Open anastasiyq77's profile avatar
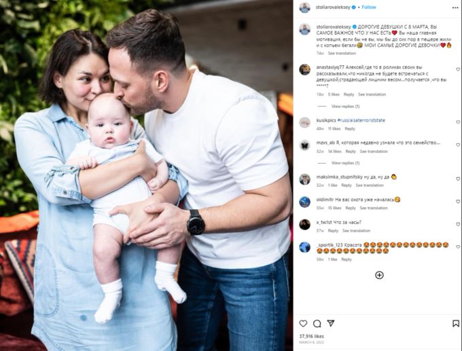Image resolution: width=462 pixels, height=351 pixels. [x=304, y=69]
